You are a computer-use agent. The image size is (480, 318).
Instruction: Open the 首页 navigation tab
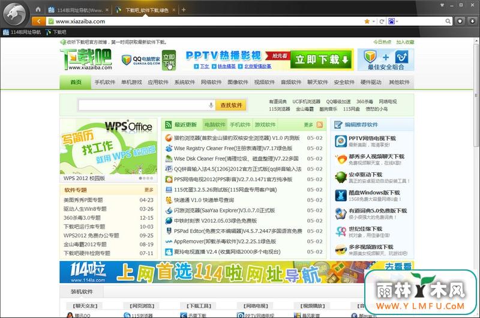pos(76,82)
